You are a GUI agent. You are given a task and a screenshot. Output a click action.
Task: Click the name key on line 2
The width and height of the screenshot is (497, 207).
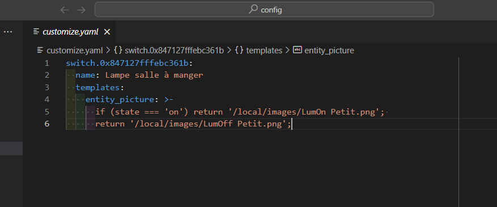[x=86, y=75]
